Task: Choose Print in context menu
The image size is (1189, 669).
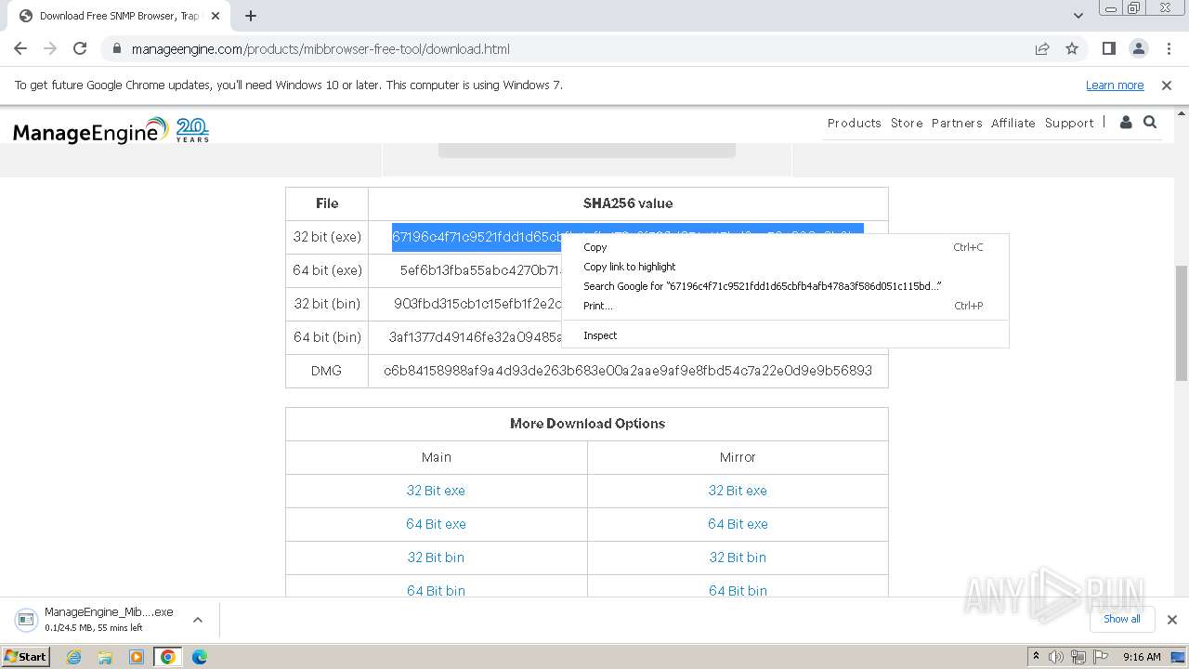Action: click(x=785, y=306)
